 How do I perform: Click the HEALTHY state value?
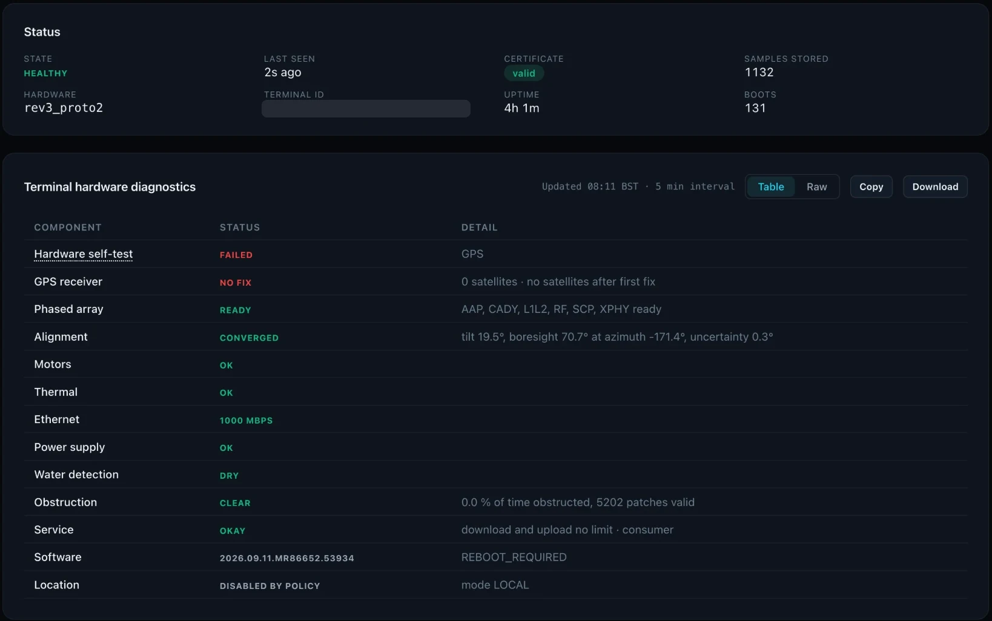pos(45,73)
